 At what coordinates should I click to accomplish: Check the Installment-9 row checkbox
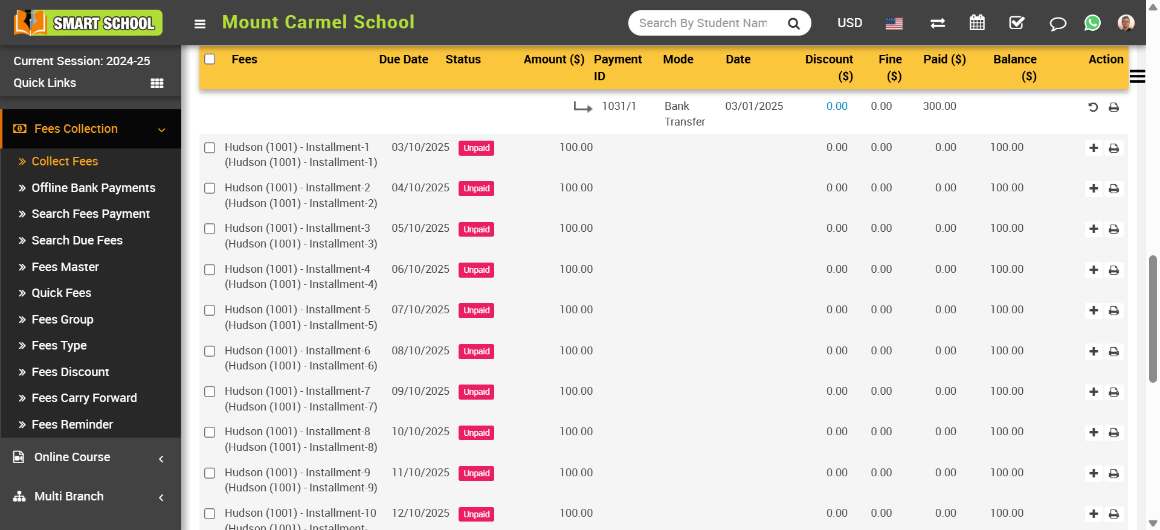(x=210, y=473)
